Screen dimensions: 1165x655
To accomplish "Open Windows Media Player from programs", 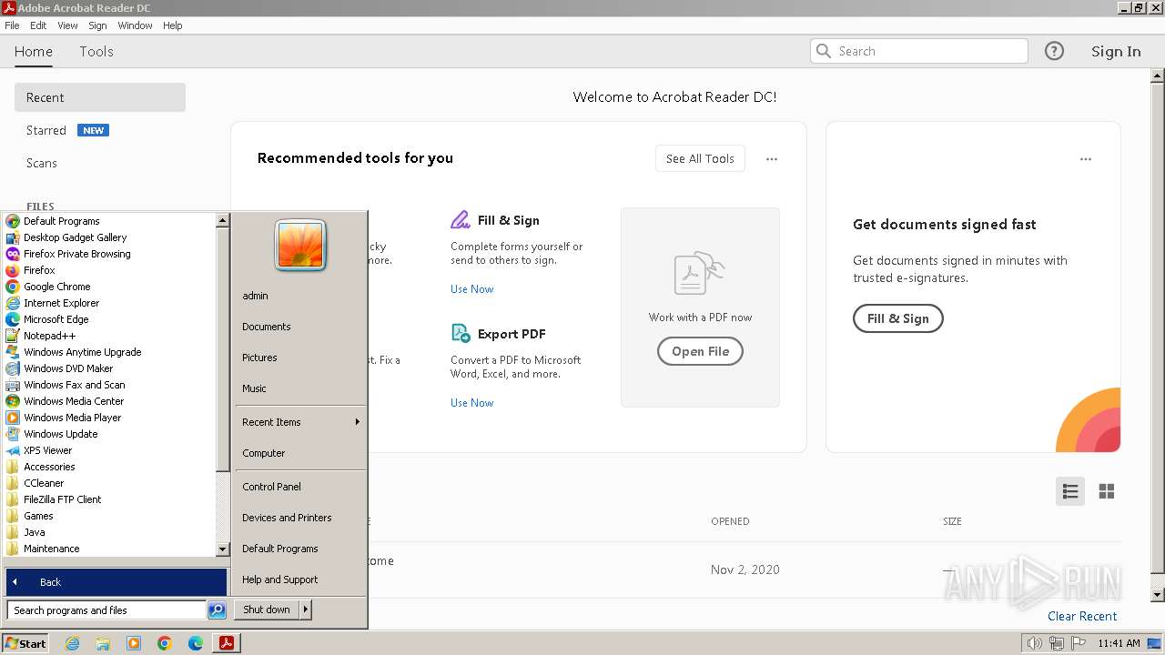I will tap(72, 418).
